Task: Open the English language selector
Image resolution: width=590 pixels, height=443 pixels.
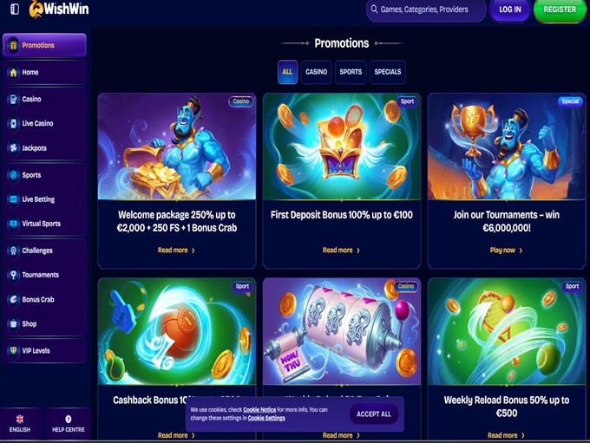Action: (x=20, y=424)
